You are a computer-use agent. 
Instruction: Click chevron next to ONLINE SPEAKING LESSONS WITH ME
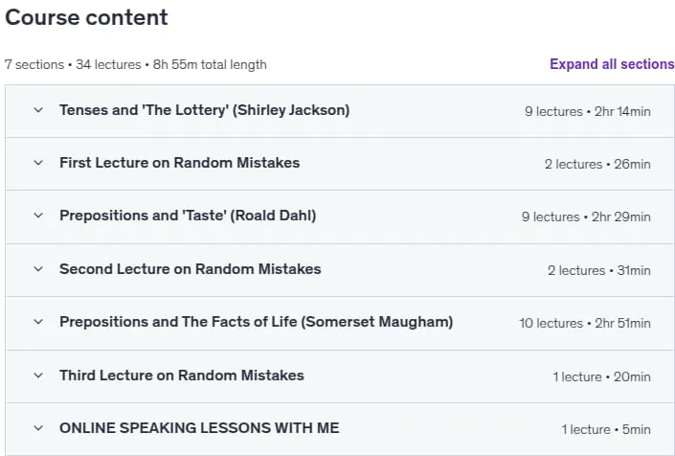pos(38,428)
